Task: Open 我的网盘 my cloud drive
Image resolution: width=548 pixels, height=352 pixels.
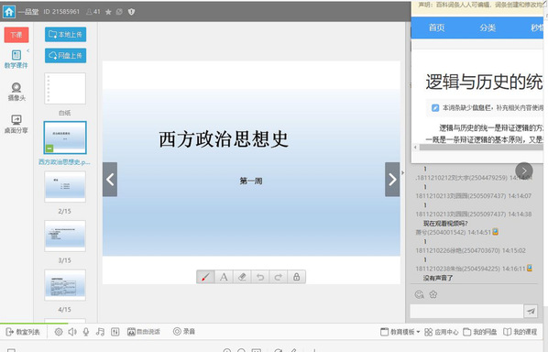Action: [x=480, y=332]
